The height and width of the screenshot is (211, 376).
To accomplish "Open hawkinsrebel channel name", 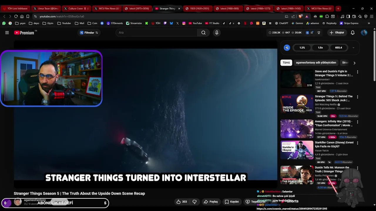I will tap(322, 79).
